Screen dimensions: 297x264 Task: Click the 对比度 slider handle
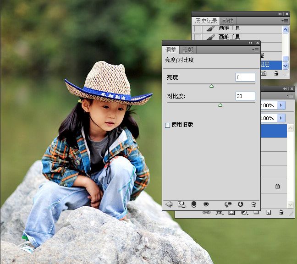220,105
